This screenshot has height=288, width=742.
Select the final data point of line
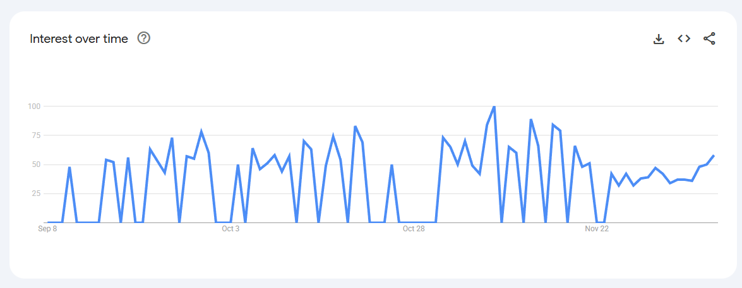pos(714,155)
